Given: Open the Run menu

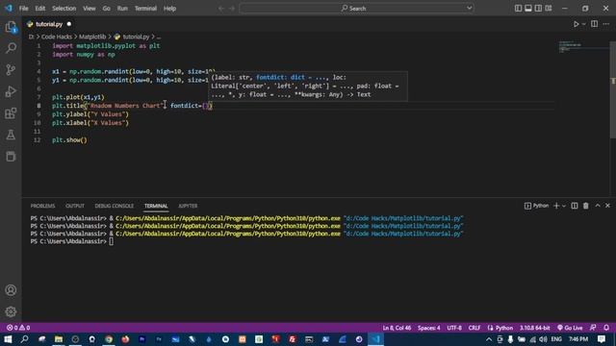Looking at the screenshot, I should click(122, 9).
